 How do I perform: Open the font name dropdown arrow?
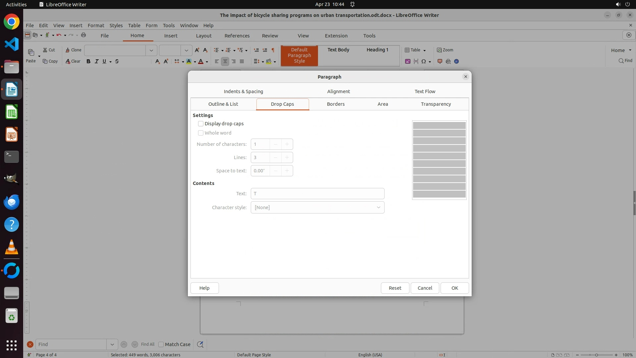tap(151, 50)
